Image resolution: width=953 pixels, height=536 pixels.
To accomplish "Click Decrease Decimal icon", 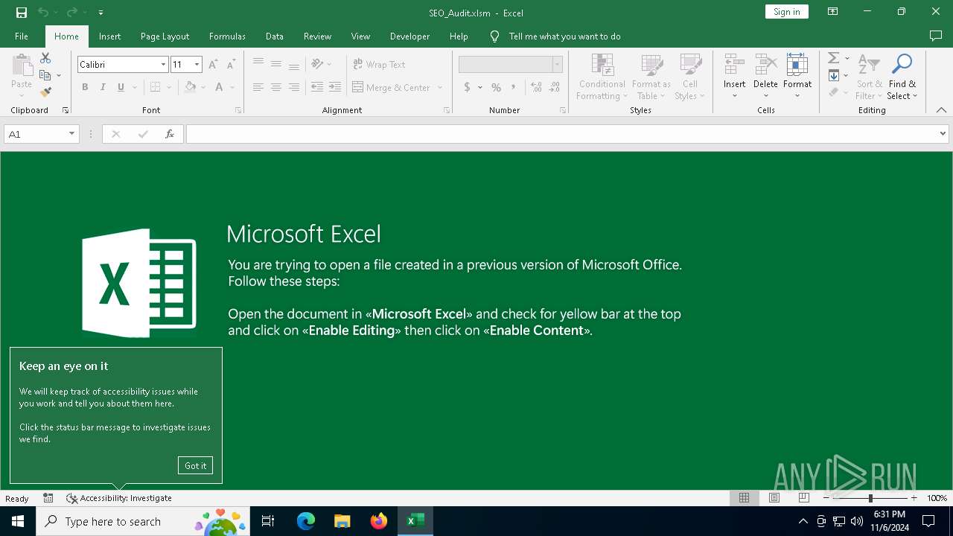I will [x=555, y=87].
